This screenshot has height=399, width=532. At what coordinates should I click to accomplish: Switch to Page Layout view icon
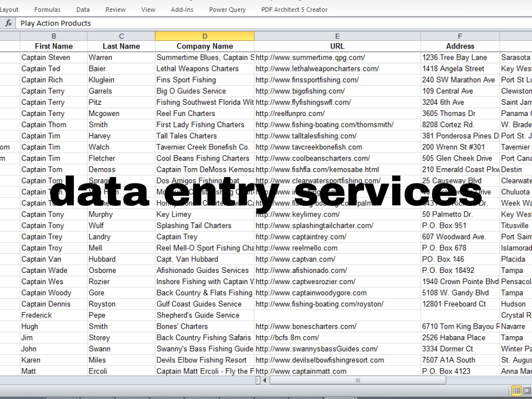526,390
